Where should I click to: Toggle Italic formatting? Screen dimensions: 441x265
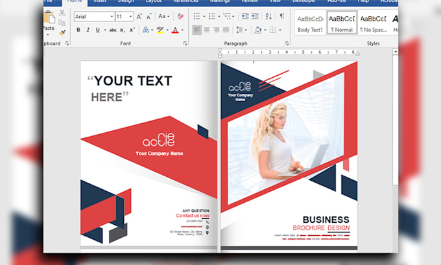click(x=88, y=30)
